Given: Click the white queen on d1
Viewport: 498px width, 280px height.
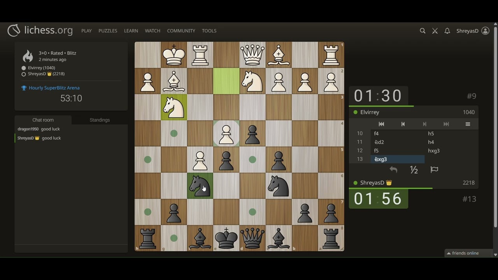Looking at the screenshot, I should [x=253, y=55].
